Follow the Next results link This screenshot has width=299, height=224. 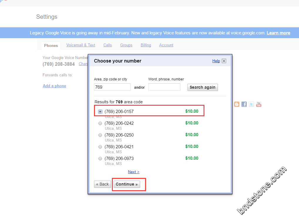click(x=134, y=172)
